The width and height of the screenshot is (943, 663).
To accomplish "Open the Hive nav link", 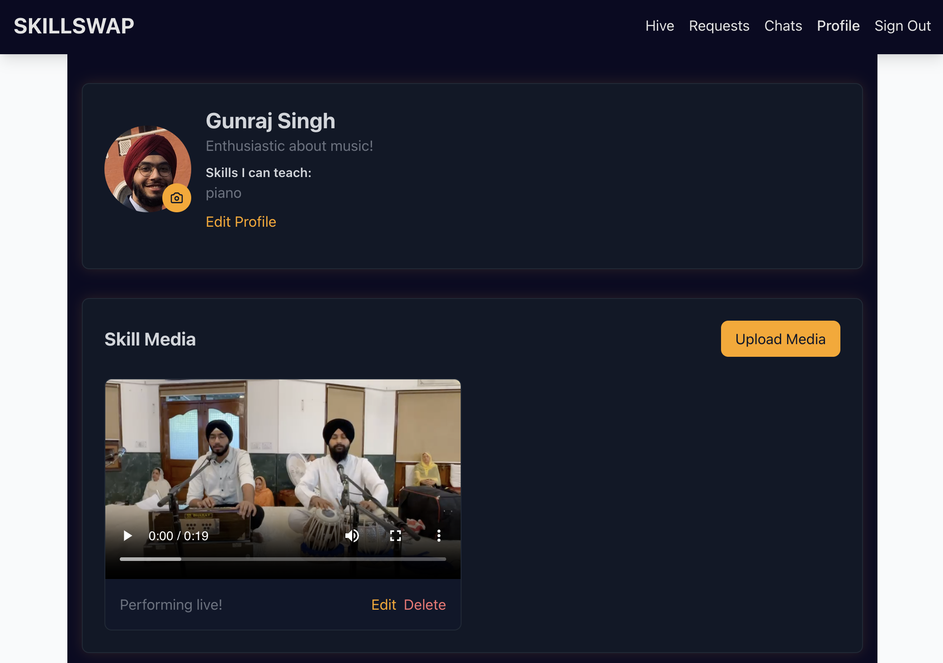I will pos(660,26).
